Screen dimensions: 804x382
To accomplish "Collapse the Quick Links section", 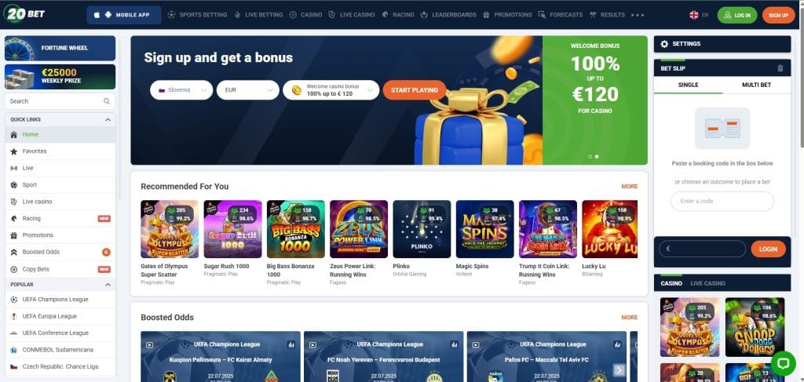I will pyautogui.click(x=108, y=120).
